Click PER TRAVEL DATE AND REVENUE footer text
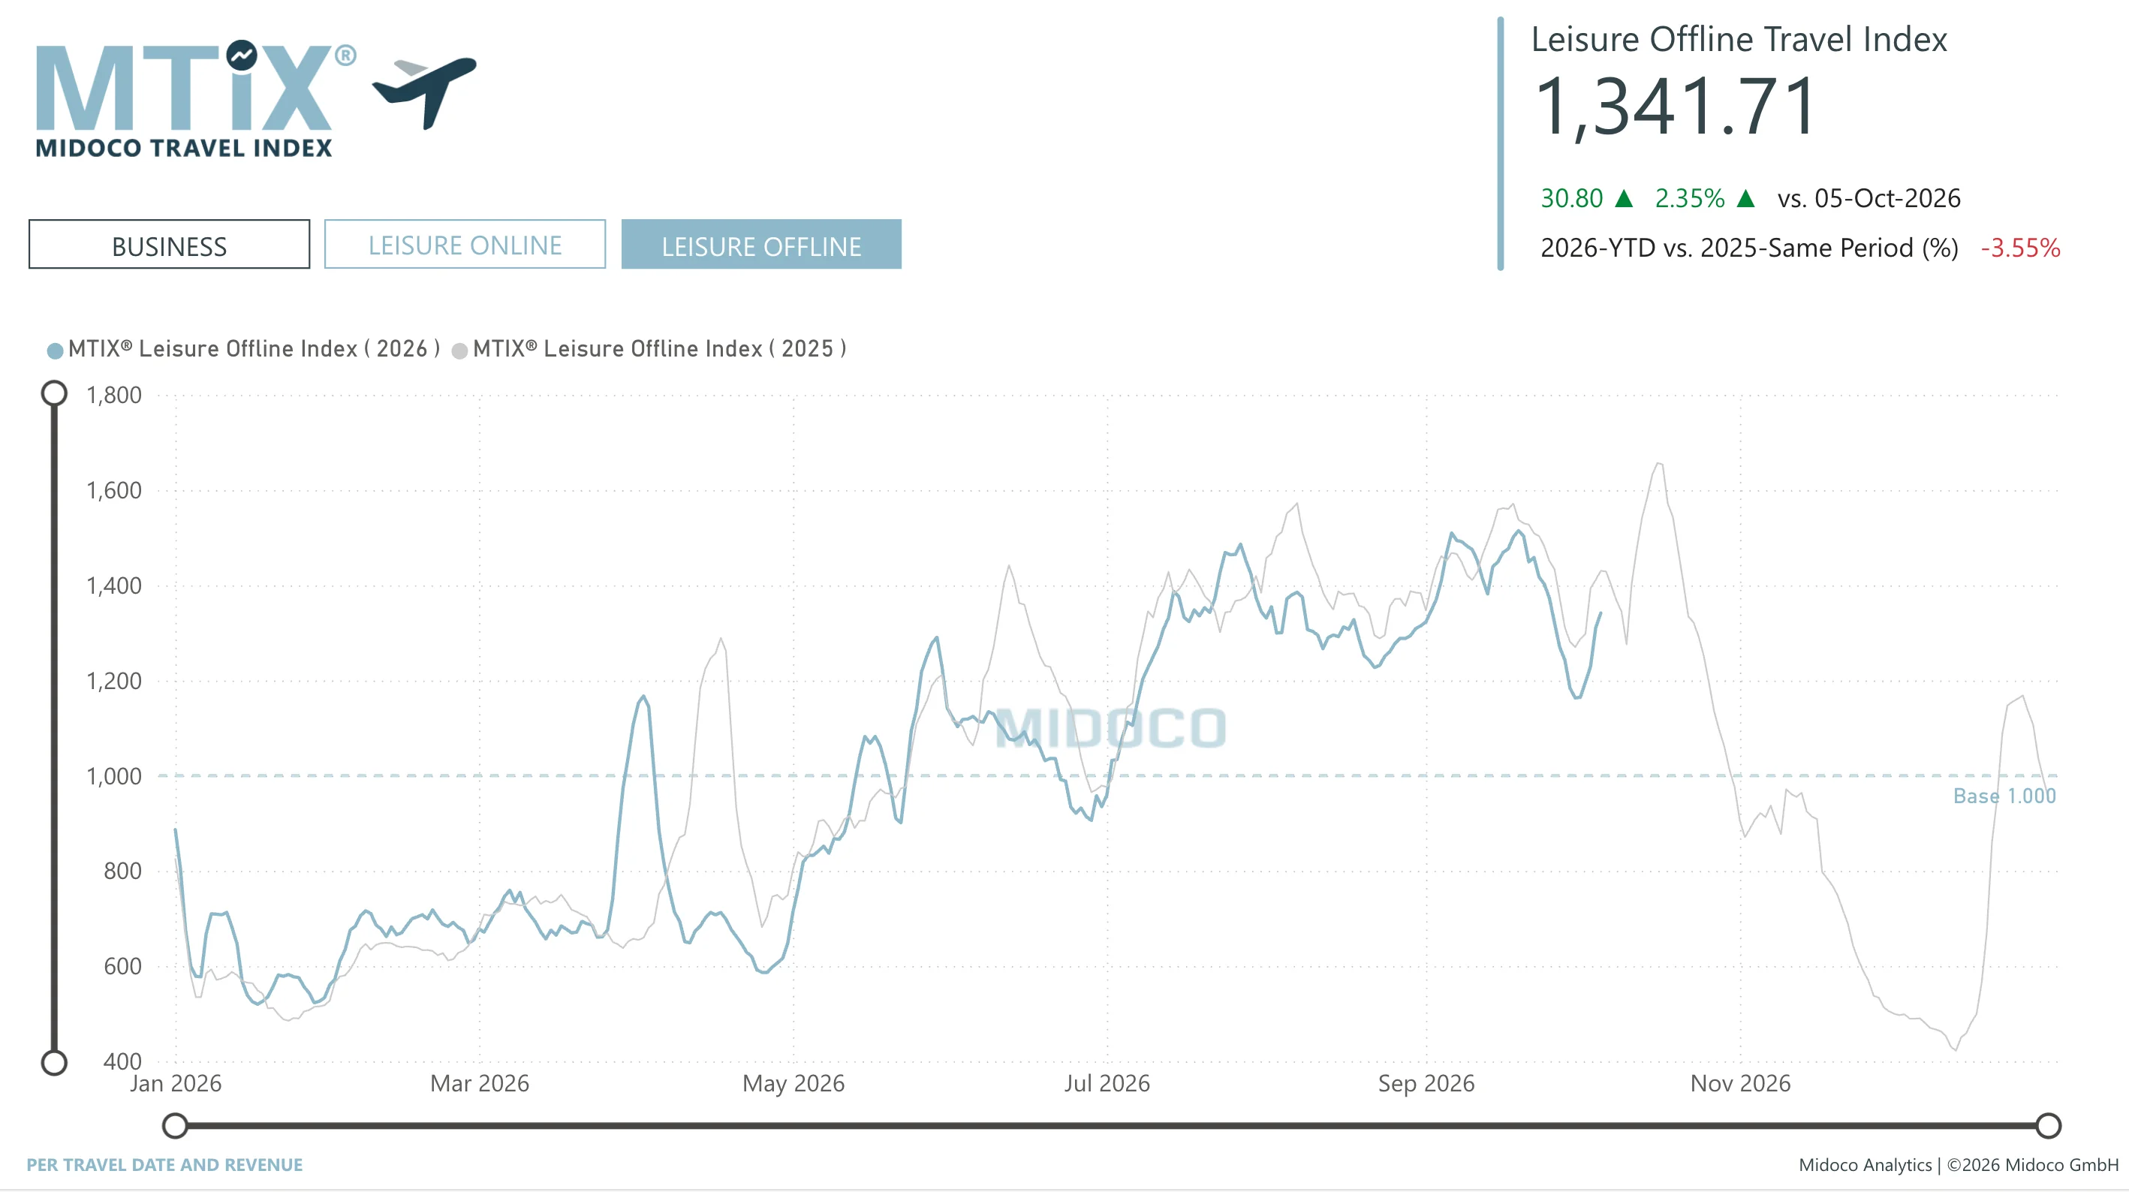This screenshot has width=2129, height=1192. point(164,1165)
